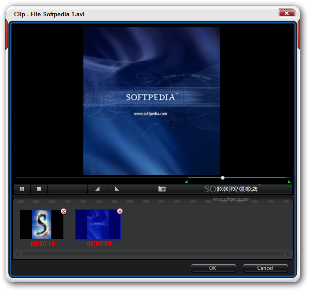Click the 00:00:09 duration label
309x291 pixels.
tap(99, 243)
